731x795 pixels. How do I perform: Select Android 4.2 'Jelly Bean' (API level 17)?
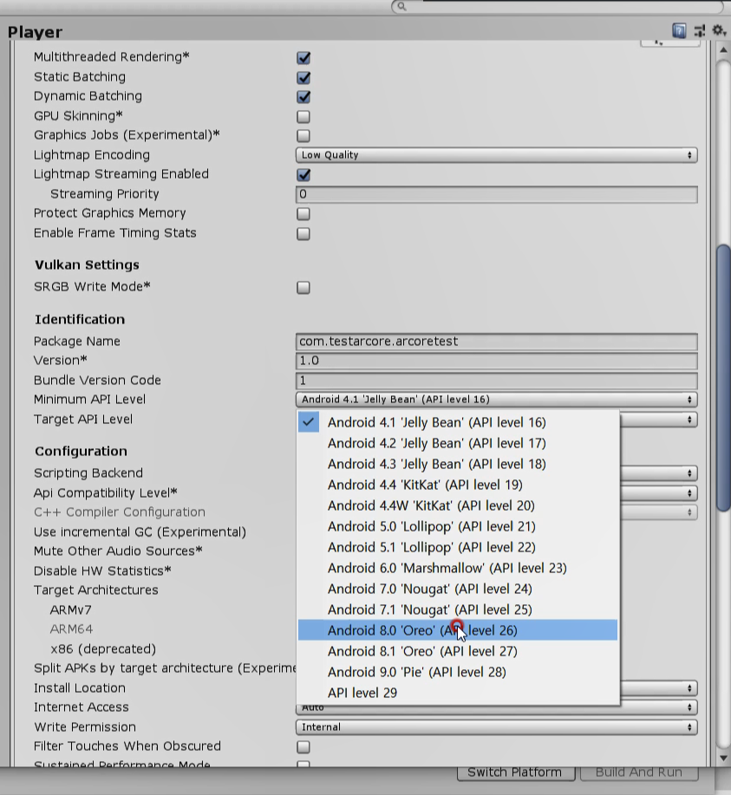[458, 443]
